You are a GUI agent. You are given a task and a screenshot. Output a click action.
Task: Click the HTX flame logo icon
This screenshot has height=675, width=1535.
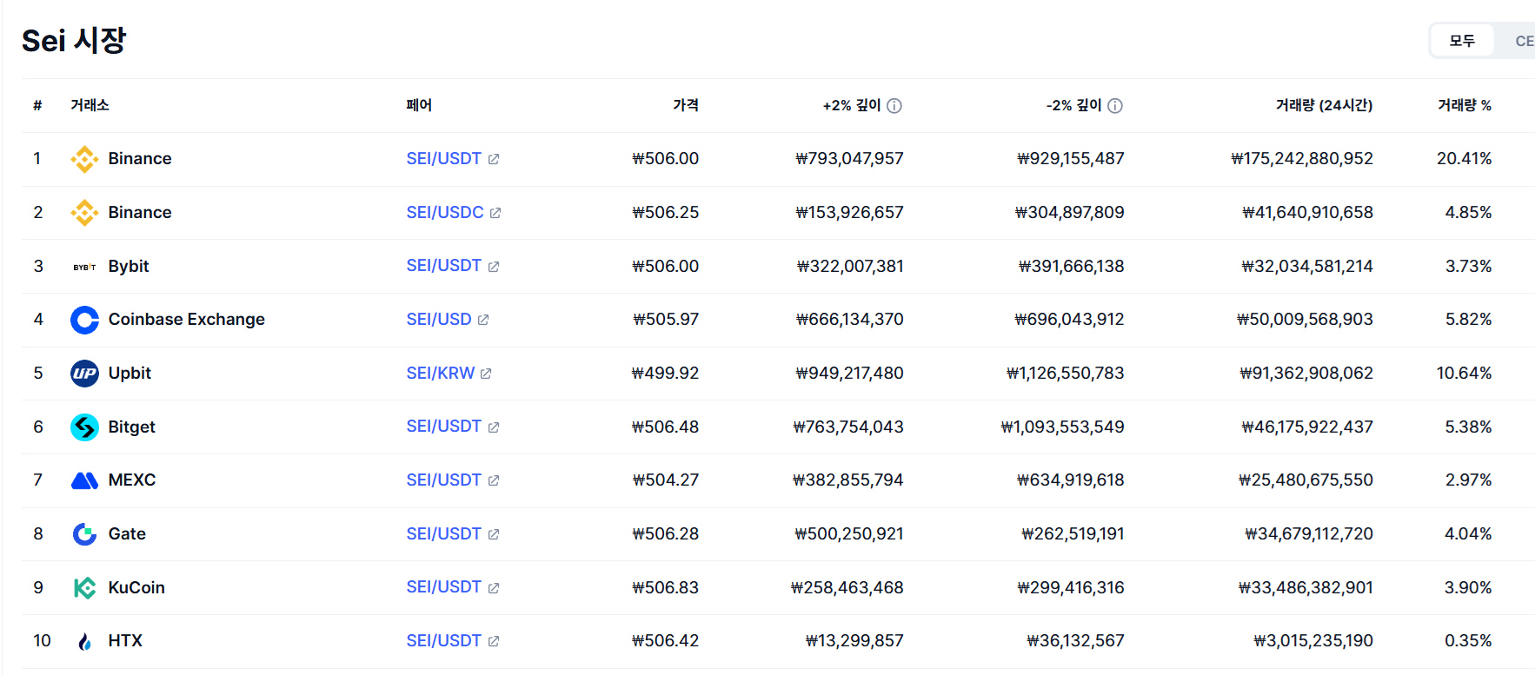click(x=84, y=641)
